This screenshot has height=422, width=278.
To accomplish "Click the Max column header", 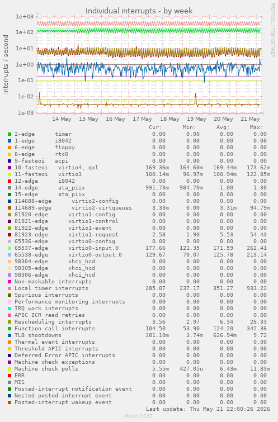I will coord(256,127).
